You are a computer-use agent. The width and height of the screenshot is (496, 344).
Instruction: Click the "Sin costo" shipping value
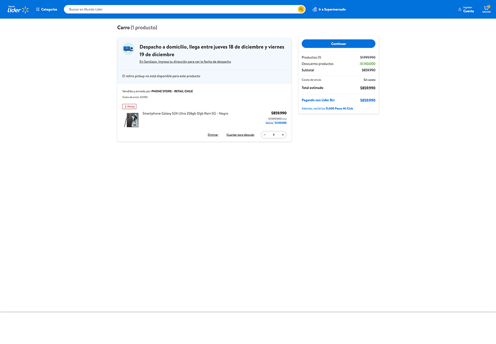coord(369,80)
